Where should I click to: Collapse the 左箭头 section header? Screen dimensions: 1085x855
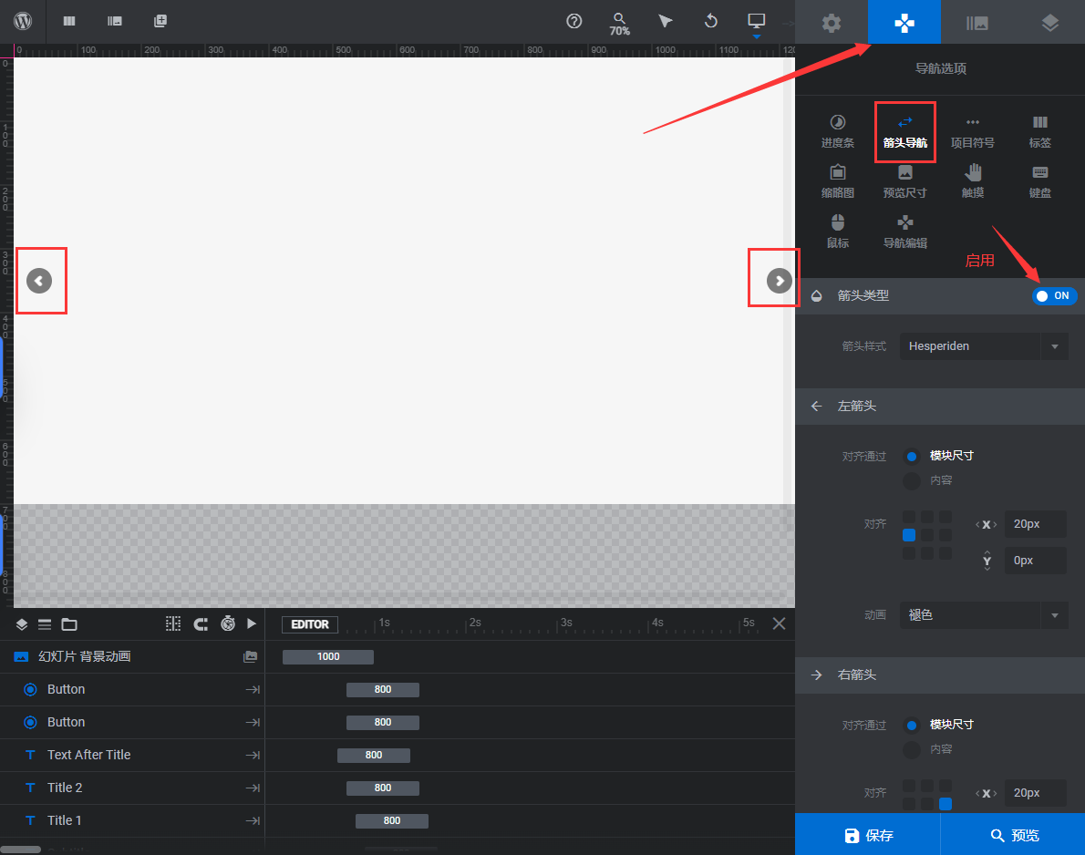coord(940,406)
